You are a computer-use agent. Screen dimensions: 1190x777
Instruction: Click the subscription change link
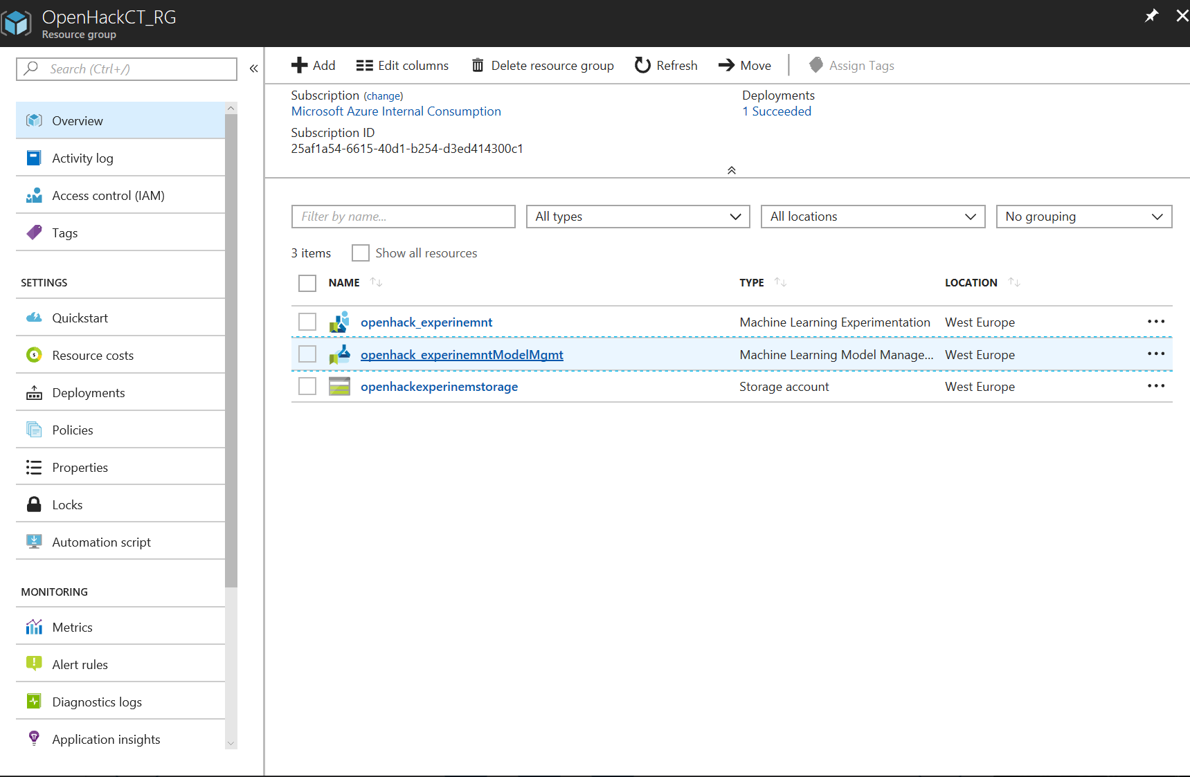pos(383,96)
